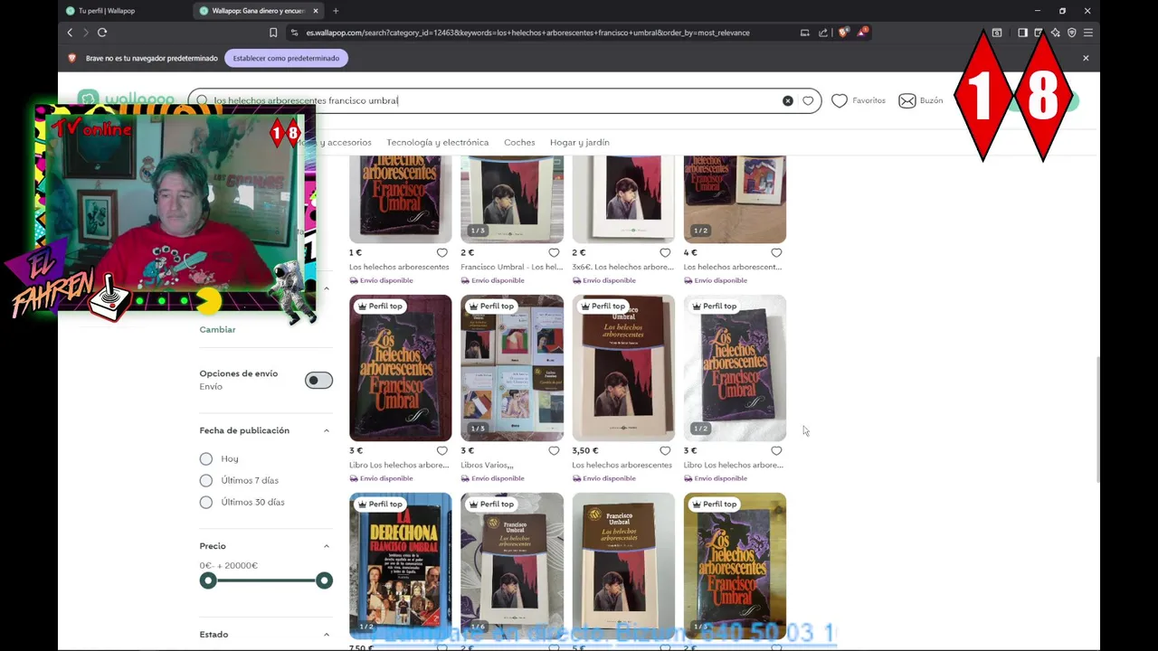The image size is (1158, 651).
Task: Open the share icon in the address bar
Action: click(823, 33)
